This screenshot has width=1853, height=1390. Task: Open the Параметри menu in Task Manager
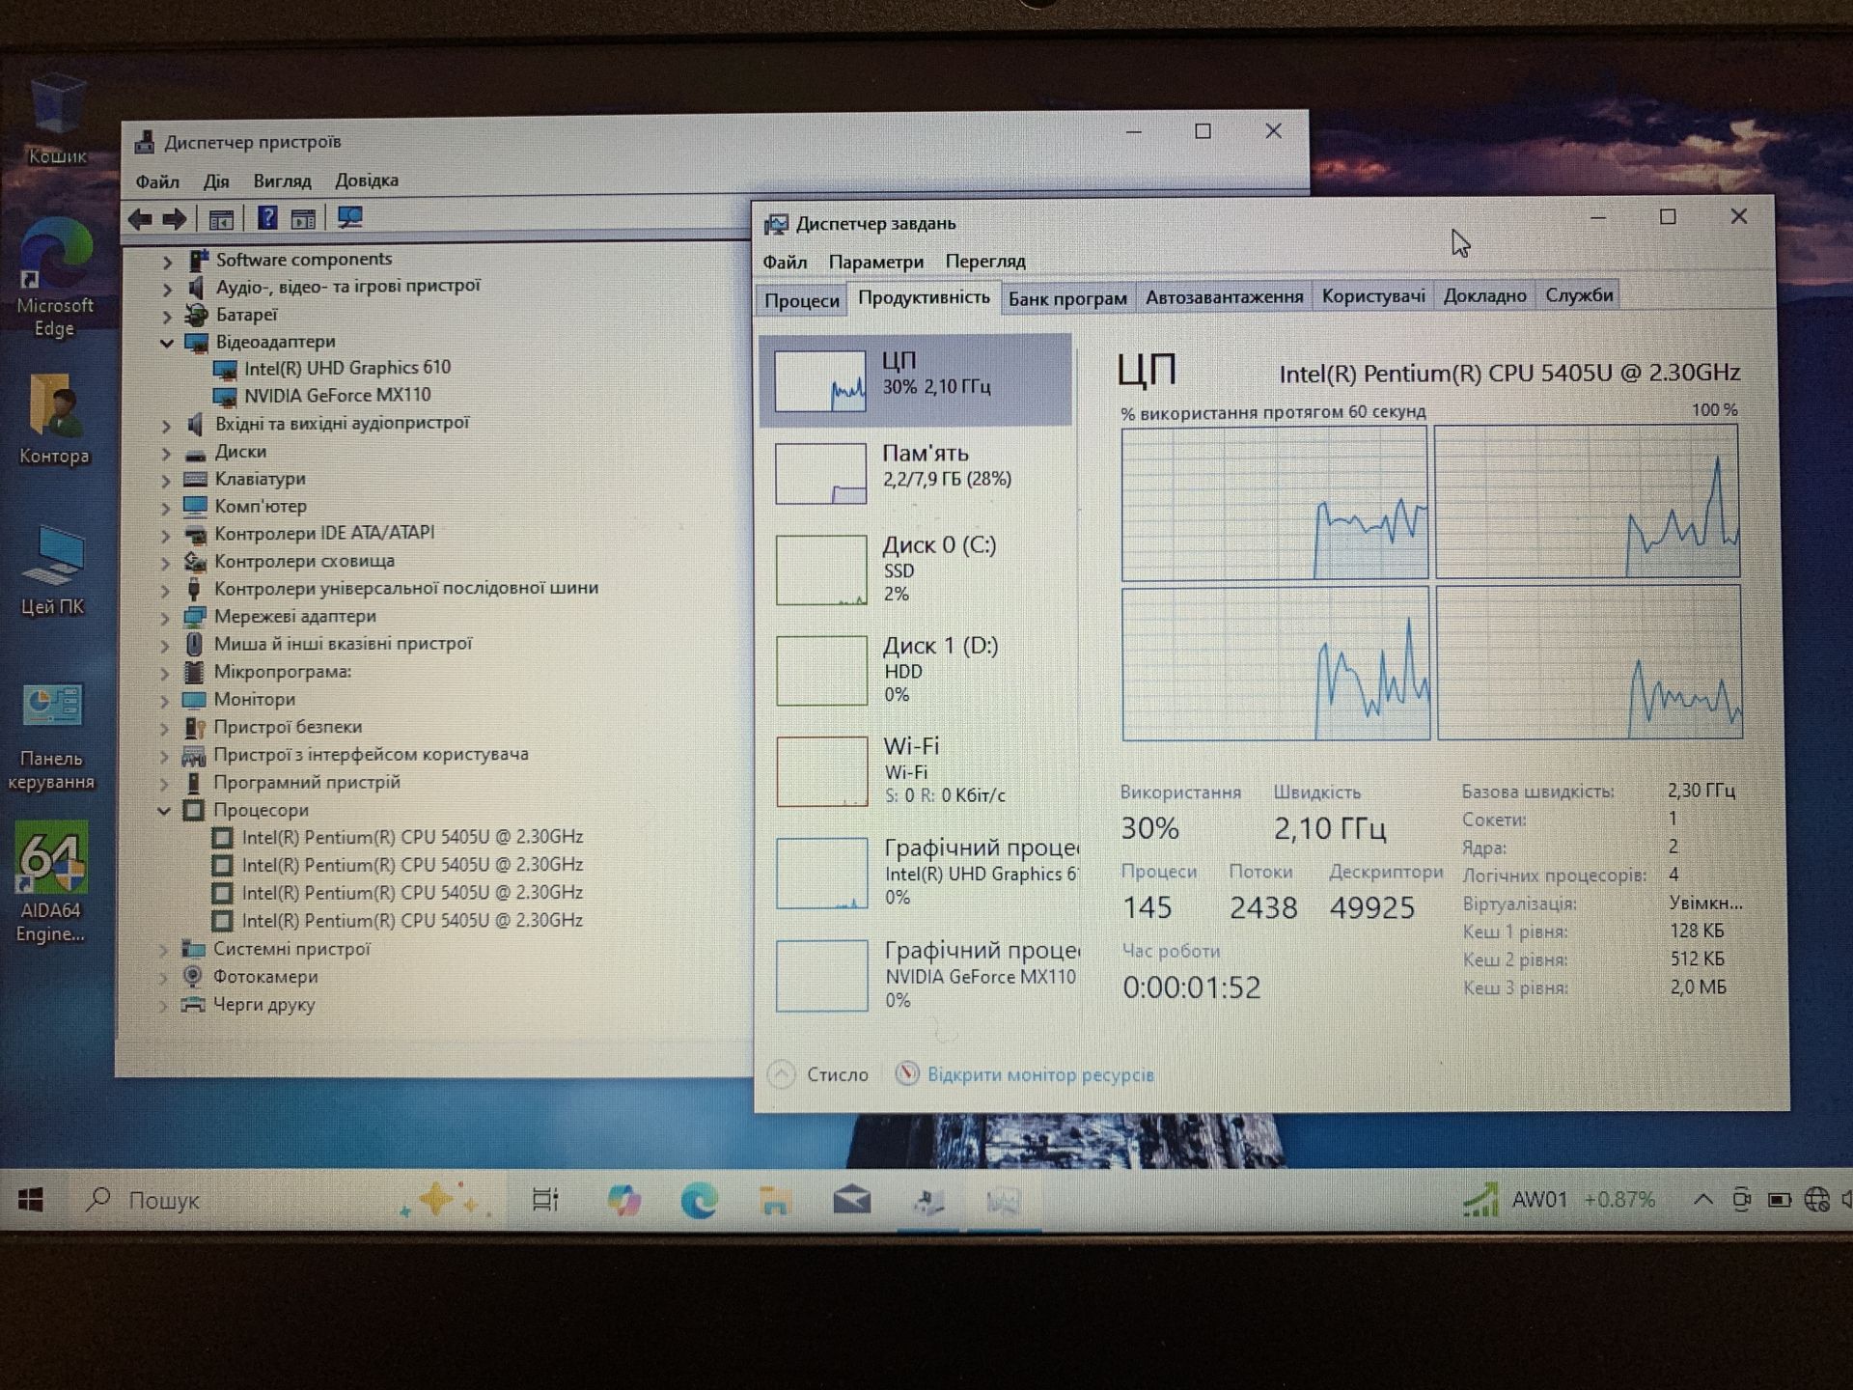pyautogui.click(x=875, y=262)
